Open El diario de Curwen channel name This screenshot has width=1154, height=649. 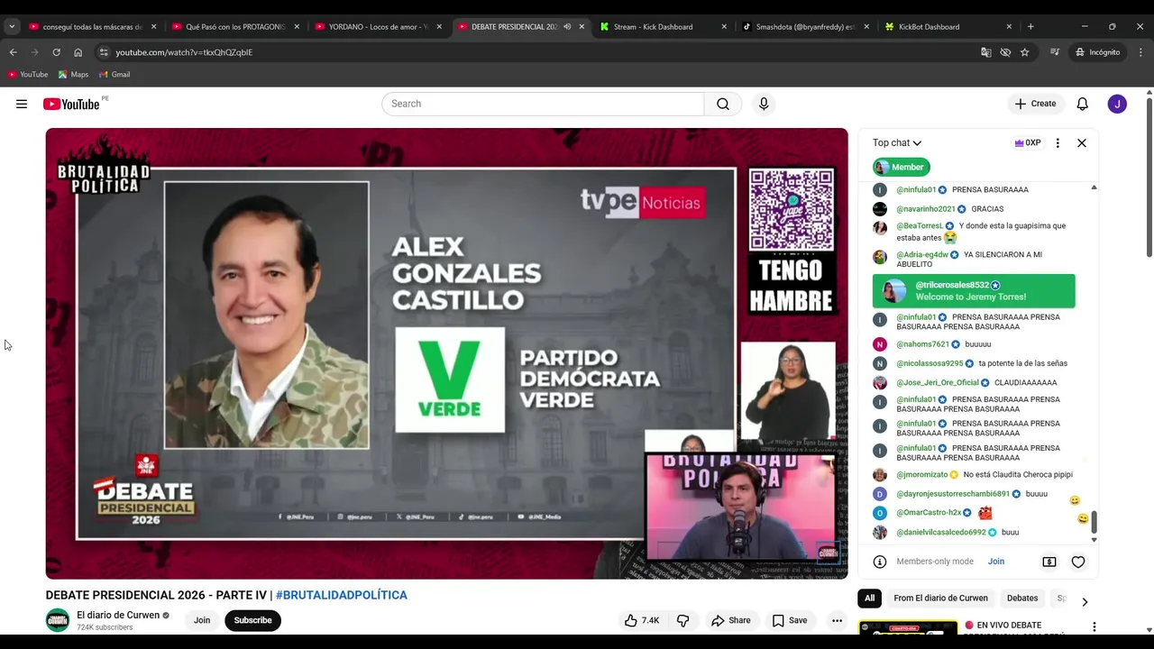point(118,616)
